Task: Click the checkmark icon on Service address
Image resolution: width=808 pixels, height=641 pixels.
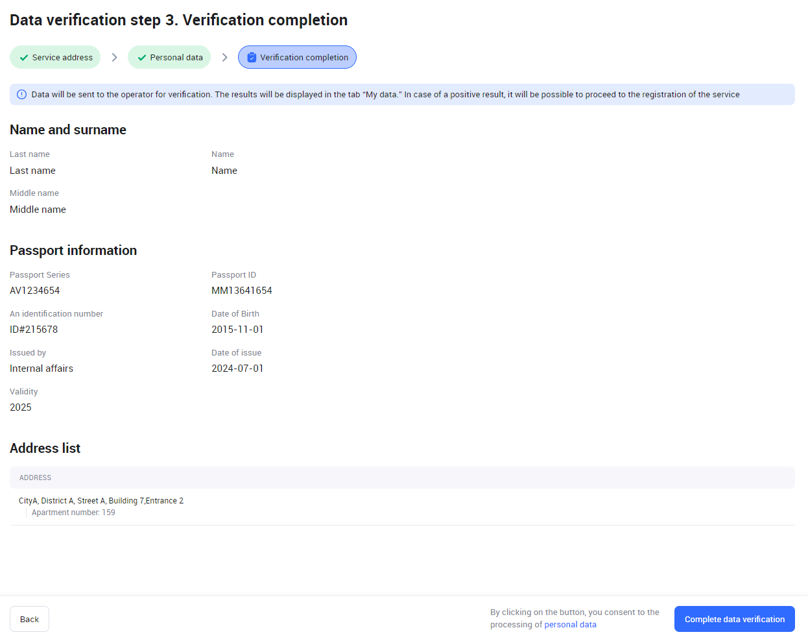Action: click(x=24, y=58)
